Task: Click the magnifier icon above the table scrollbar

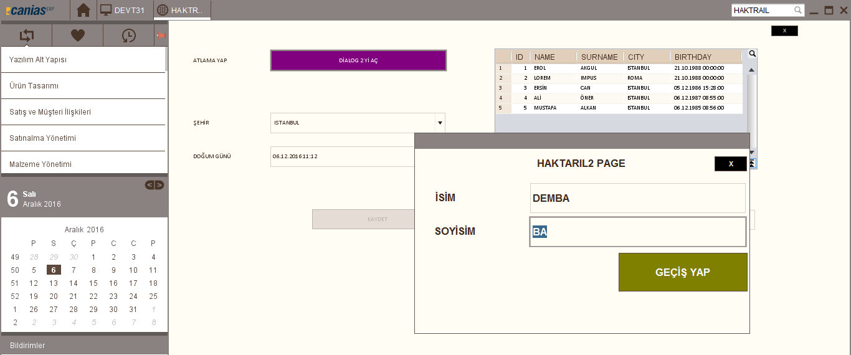Action: (x=752, y=54)
